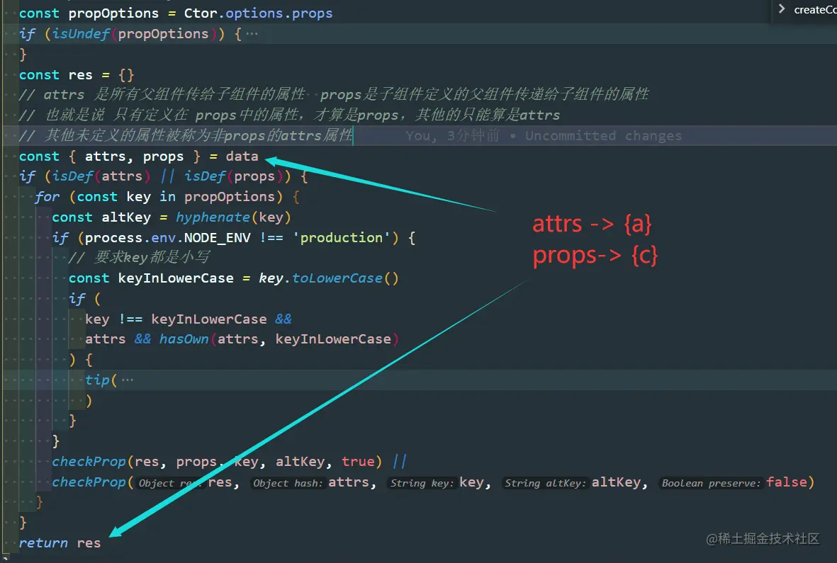Click 'false' in the second checkProp call
Screen dimensions: 837x563
786,482
